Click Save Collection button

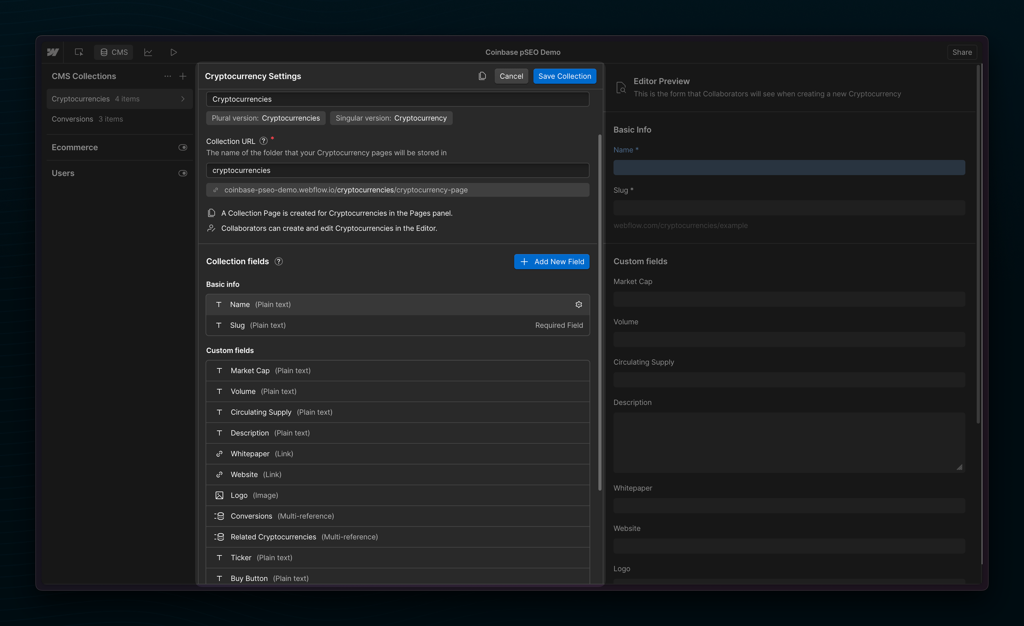pyautogui.click(x=565, y=76)
